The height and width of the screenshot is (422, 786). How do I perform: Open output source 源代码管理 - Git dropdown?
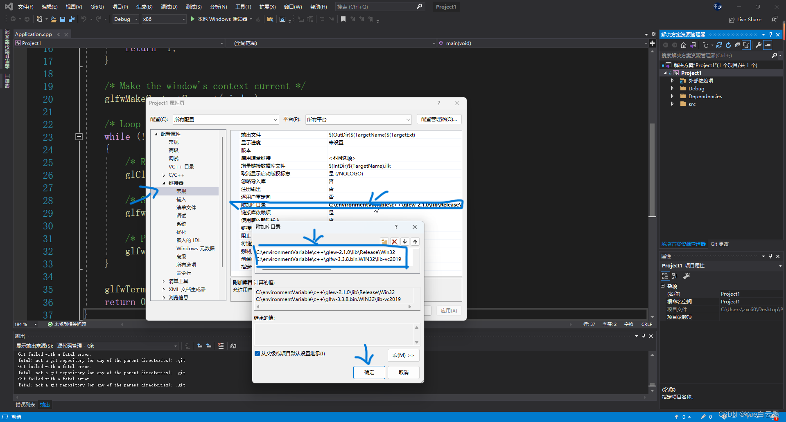[x=117, y=346]
